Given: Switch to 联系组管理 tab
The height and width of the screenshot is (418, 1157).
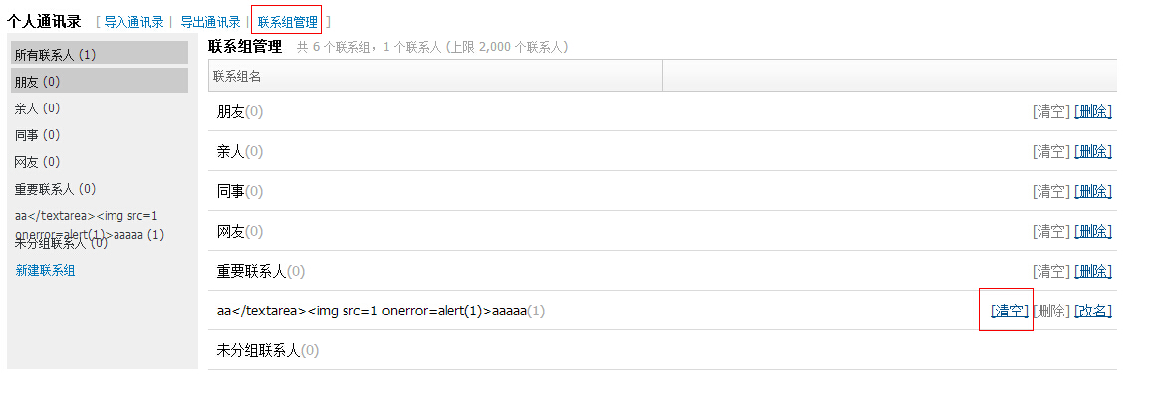Looking at the screenshot, I should pos(287,22).
